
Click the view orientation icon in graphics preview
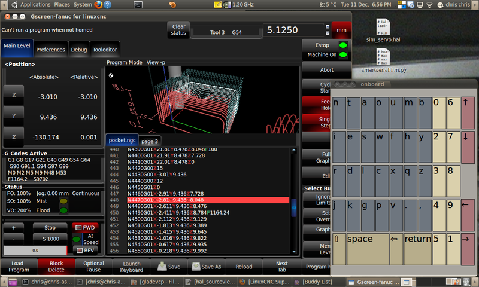(111, 75)
